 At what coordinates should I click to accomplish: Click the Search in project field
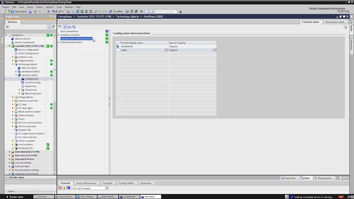pyautogui.click(x=166, y=12)
